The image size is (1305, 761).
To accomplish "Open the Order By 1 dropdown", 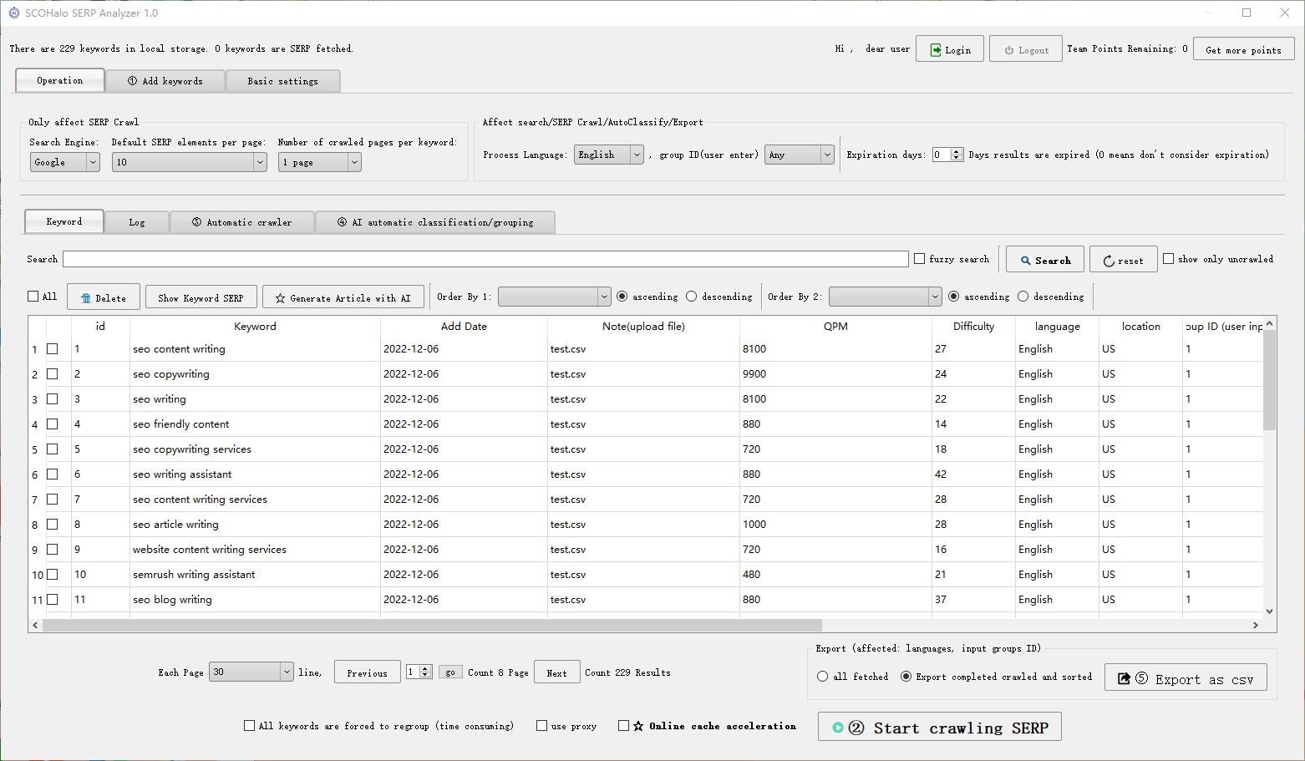I will tap(555, 297).
